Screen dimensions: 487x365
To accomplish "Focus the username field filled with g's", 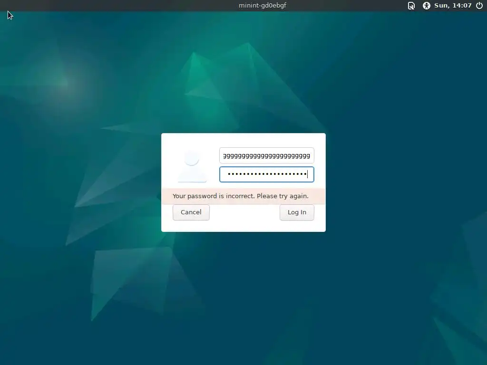I will pos(266,155).
